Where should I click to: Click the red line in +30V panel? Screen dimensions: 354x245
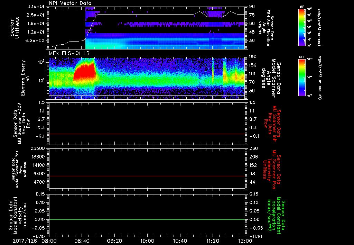coord(147,134)
